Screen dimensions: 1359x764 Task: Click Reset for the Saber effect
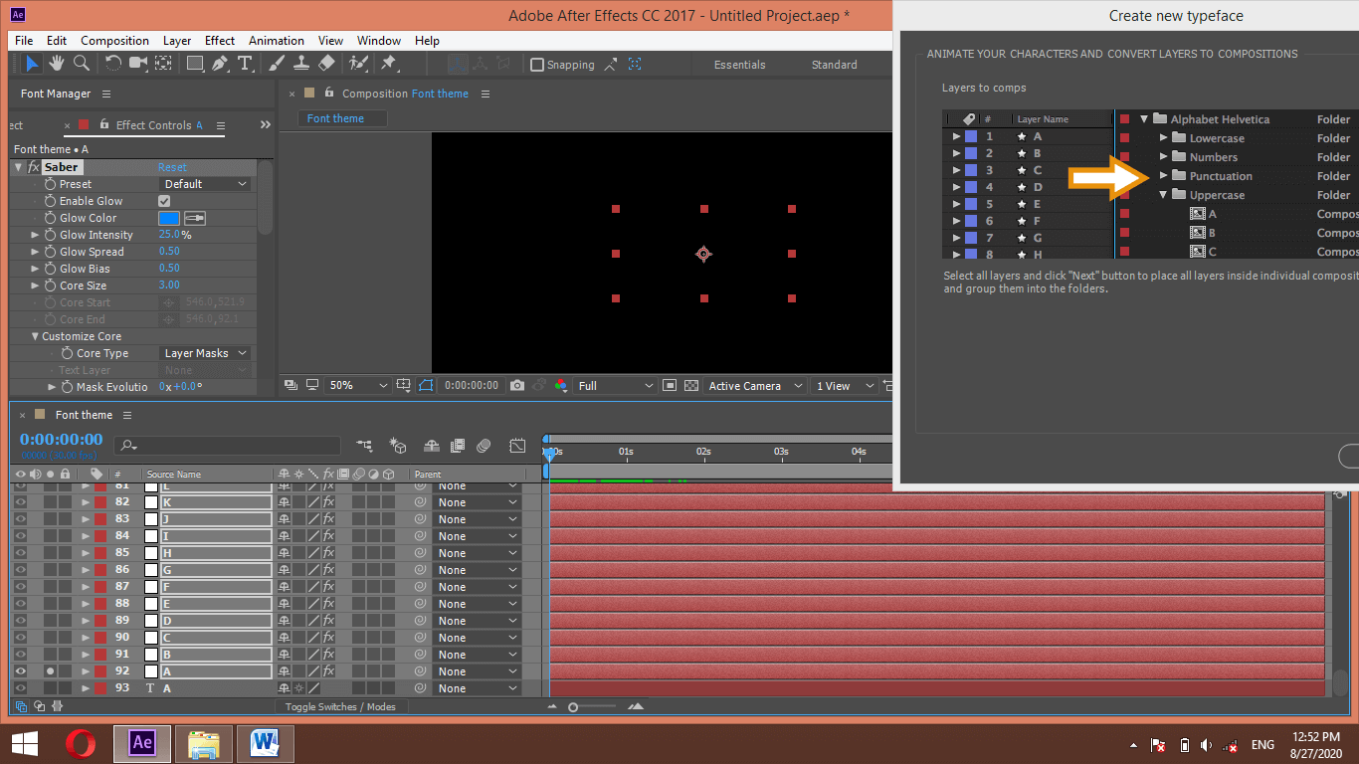click(172, 167)
